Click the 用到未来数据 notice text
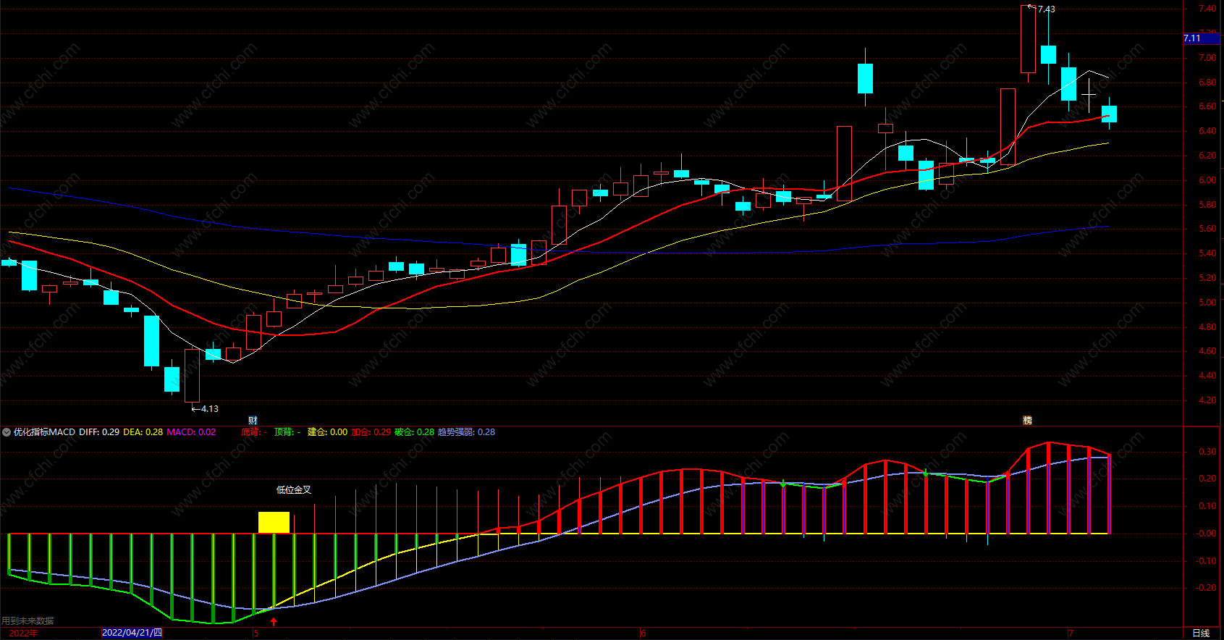The image size is (1224, 640). point(28,621)
